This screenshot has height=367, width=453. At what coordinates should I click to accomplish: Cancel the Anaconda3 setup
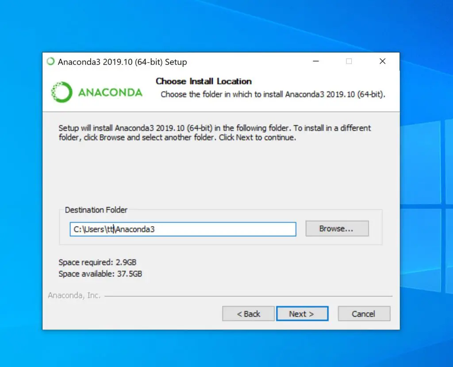364,313
